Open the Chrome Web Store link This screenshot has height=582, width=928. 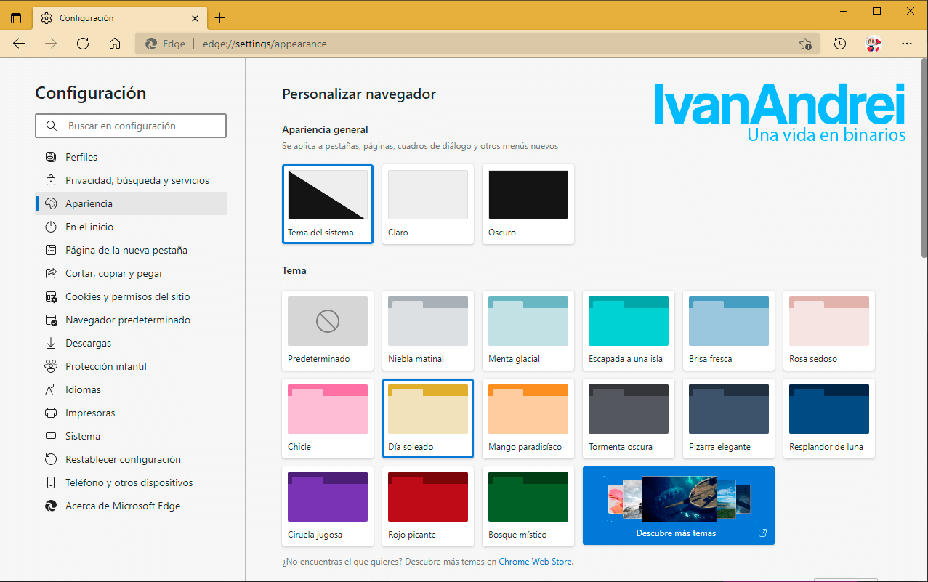tap(535, 562)
